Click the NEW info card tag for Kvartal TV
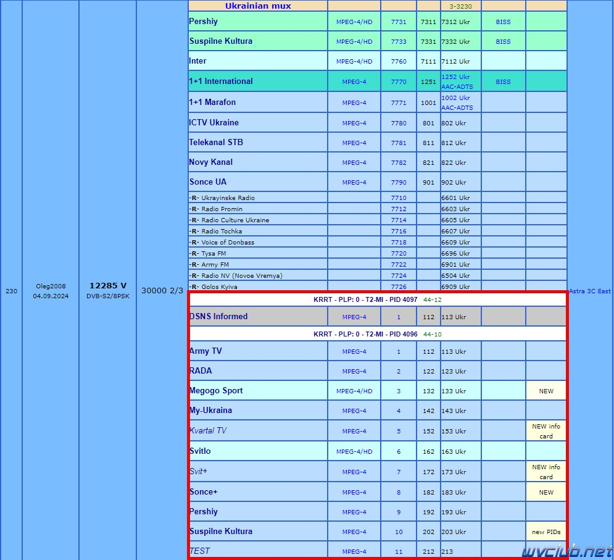Viewport: 614px width, 560px height. coord(546,431)
